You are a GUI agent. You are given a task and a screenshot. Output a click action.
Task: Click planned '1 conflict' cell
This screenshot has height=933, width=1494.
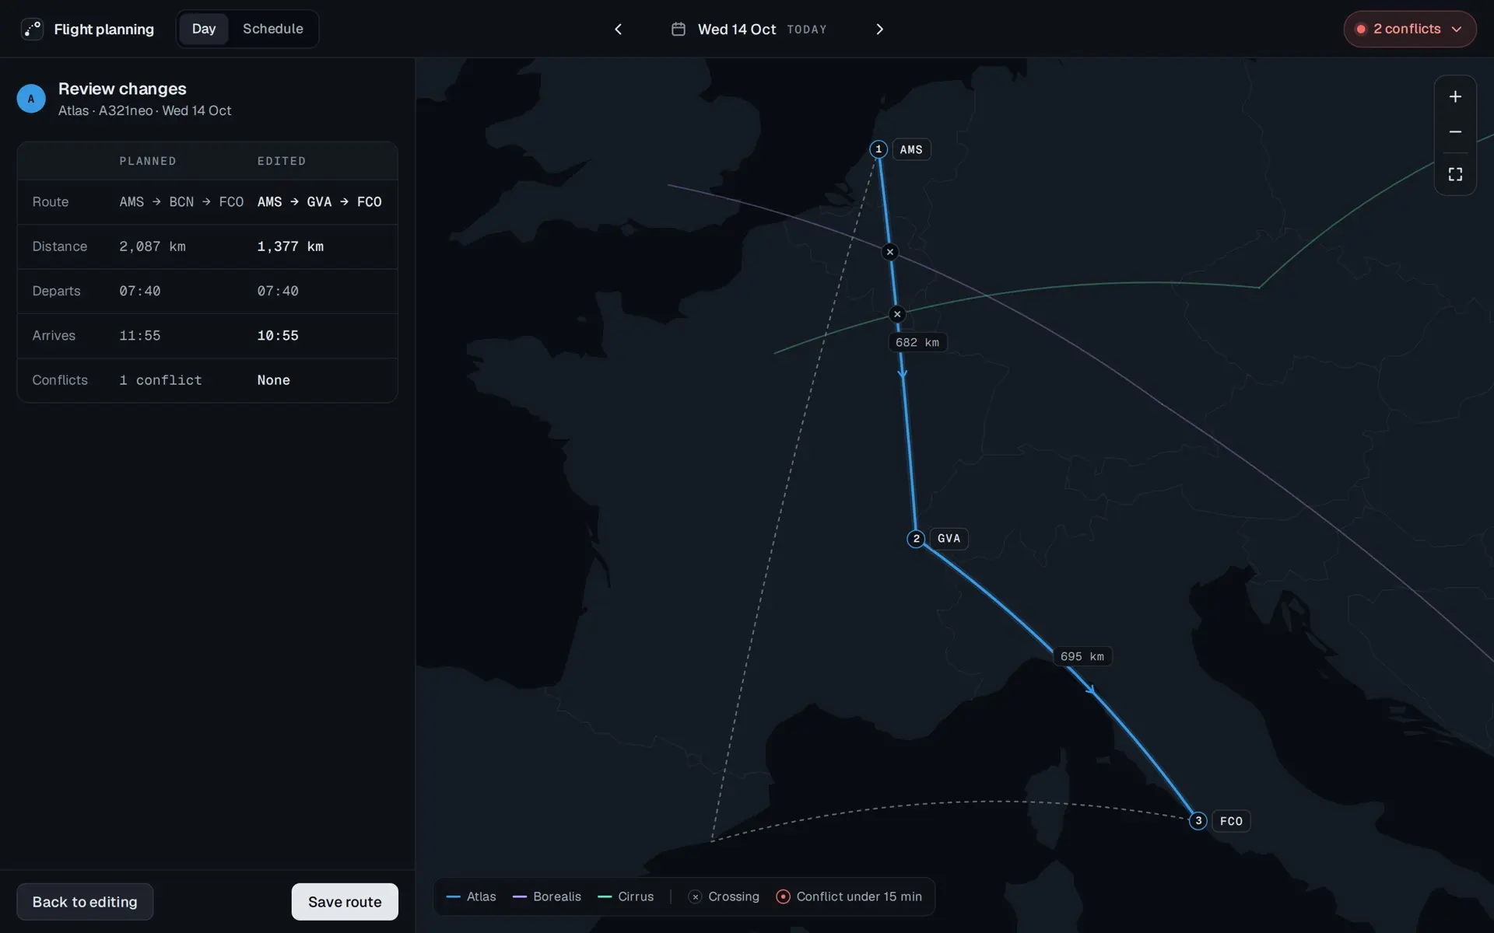(160, 380)
